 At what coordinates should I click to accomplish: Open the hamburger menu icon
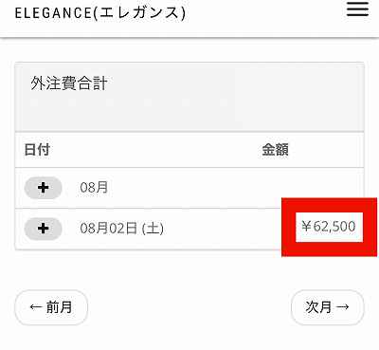(357, 9)
